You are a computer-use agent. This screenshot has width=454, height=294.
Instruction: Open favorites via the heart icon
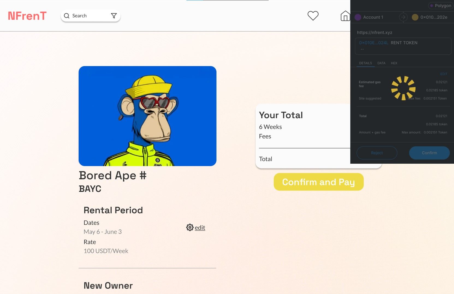pos(313,16)
